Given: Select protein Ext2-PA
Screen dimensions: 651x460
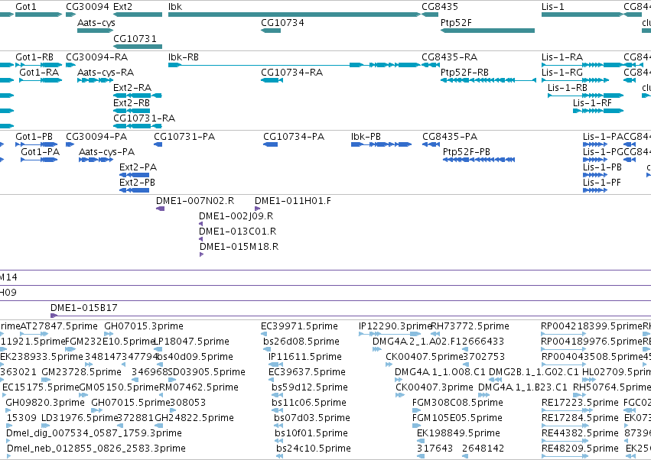Looking at the screenshot, I should click(x=134, y=175).
